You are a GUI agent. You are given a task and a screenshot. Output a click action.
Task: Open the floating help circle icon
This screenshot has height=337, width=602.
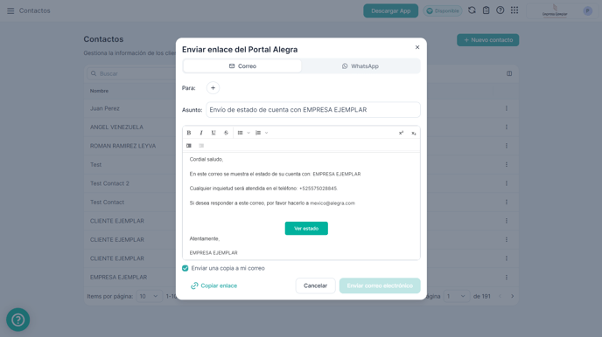point(18,320)
